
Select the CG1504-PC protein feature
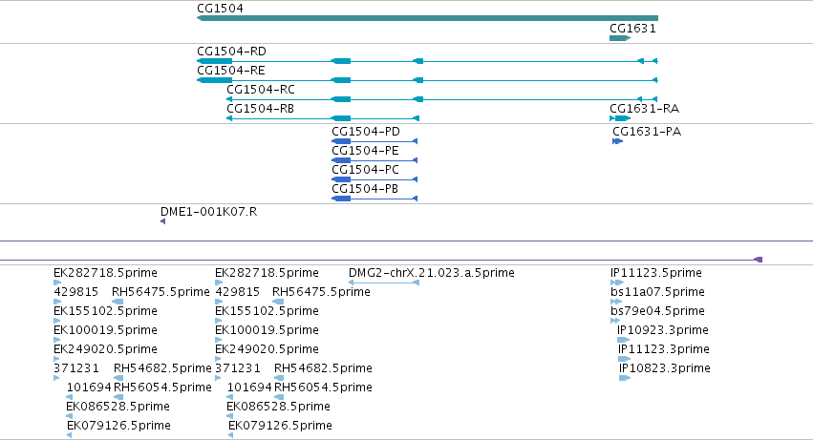[x=374, y=179]
